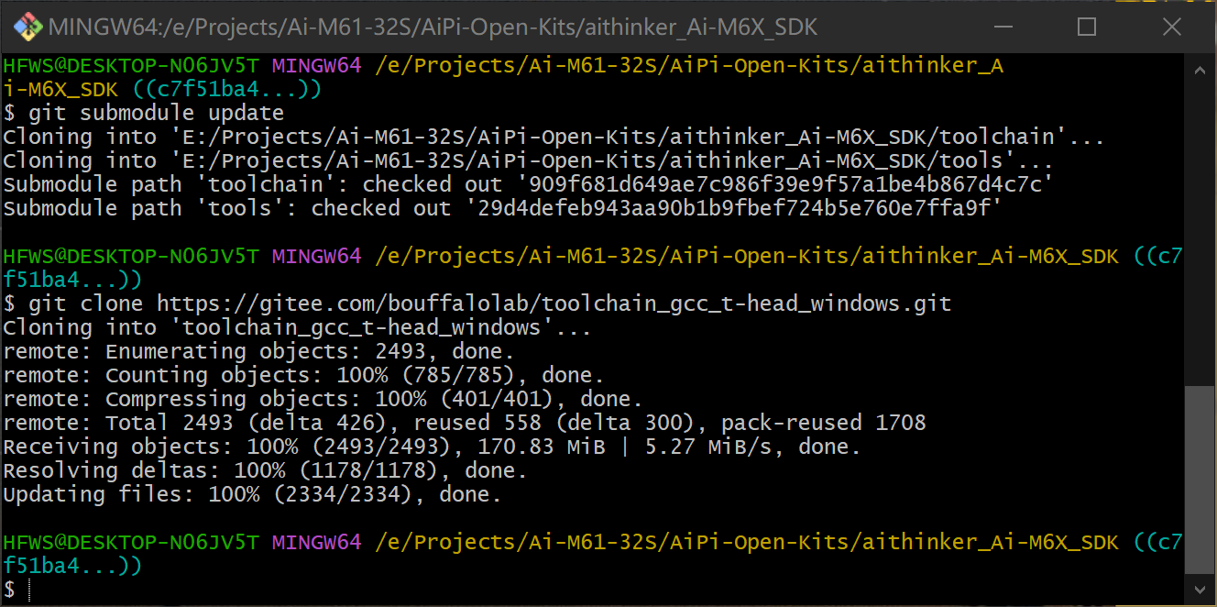Viewport: 1217px width, 607px height.
Task: Click the vertical scrollbar thumb
Action: (1199, 479)
